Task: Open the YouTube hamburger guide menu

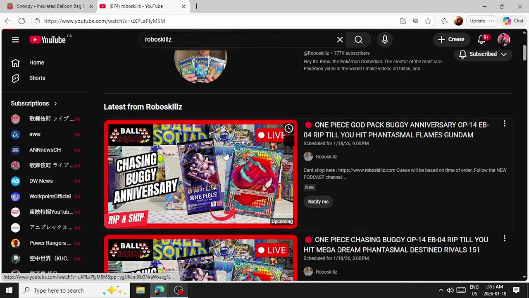Action: pos(15,40)
